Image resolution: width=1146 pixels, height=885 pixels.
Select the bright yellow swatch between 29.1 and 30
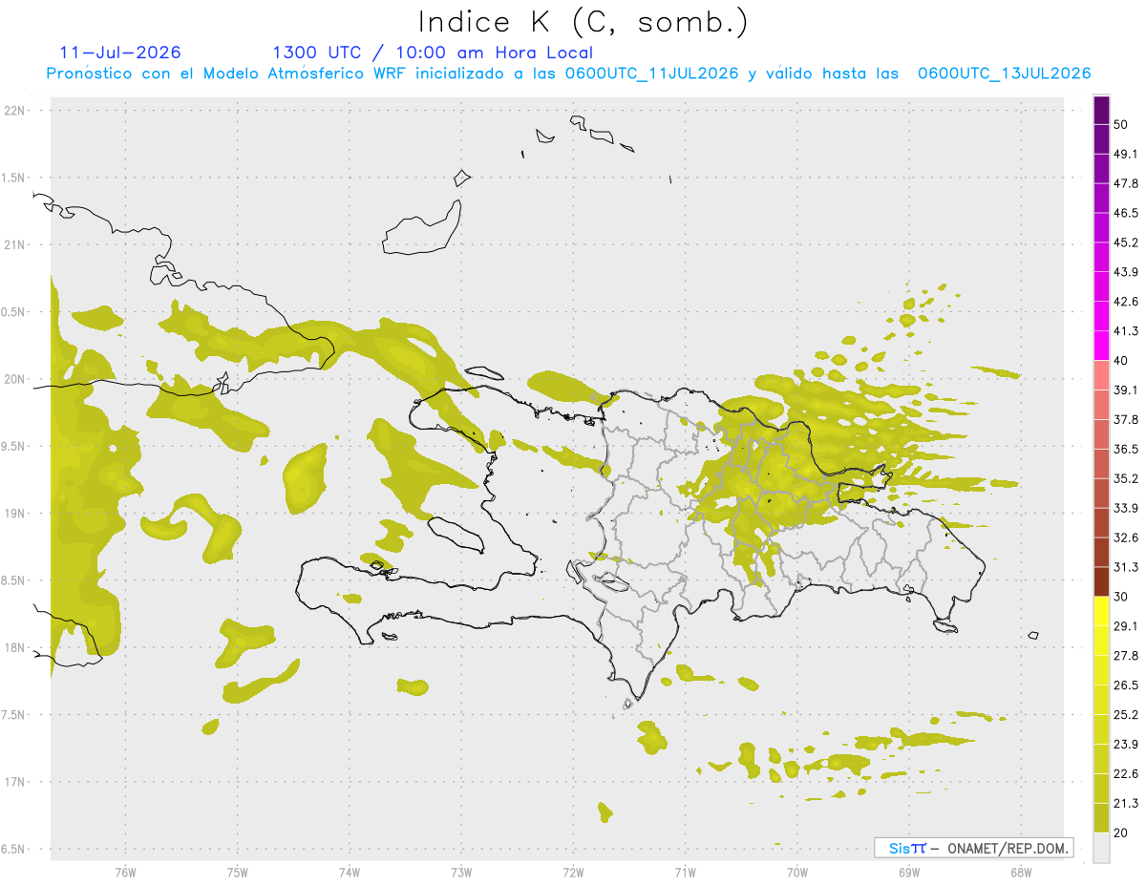(1101, 611)
